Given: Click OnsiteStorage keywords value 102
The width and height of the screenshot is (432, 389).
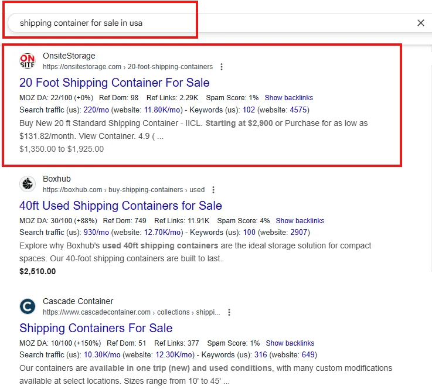Looking at the screenshot, I should tap(249, 110).
